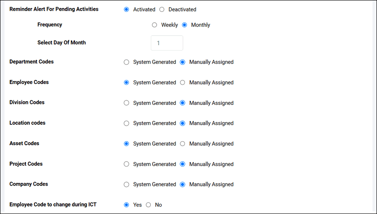The width and height of the screenshot is (377, 214).
Task: Choose System Generated for Employee Codes
Action: (126, 83)
